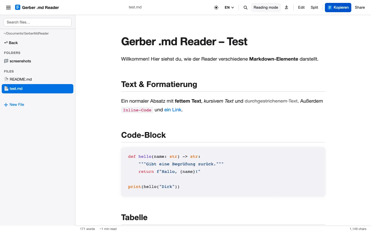Viewport: 371px width, 232px height.
Task: Click the Gerber .md Reader logo icon
Action: pyautogui.click(x=18, y=8)
